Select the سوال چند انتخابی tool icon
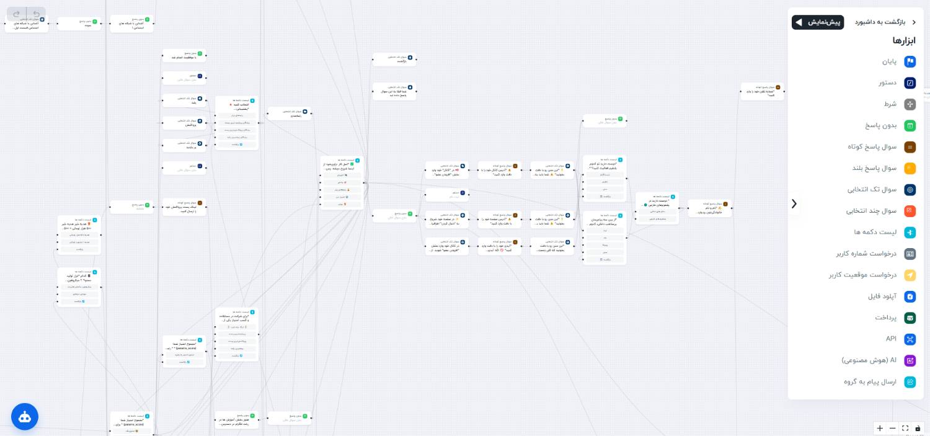930x436 pixels. pyautogui.click(x=910, y=211)
